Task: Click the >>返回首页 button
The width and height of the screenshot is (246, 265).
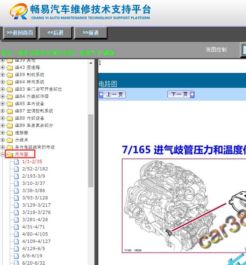Action: [x=20, y=33]
